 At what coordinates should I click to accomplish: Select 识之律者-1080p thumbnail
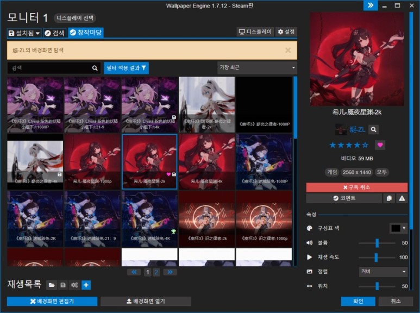[x=264, y=218]
